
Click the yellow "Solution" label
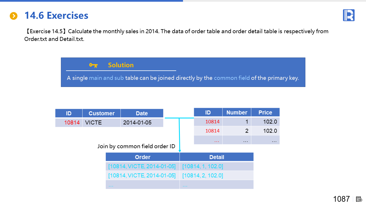121,65
